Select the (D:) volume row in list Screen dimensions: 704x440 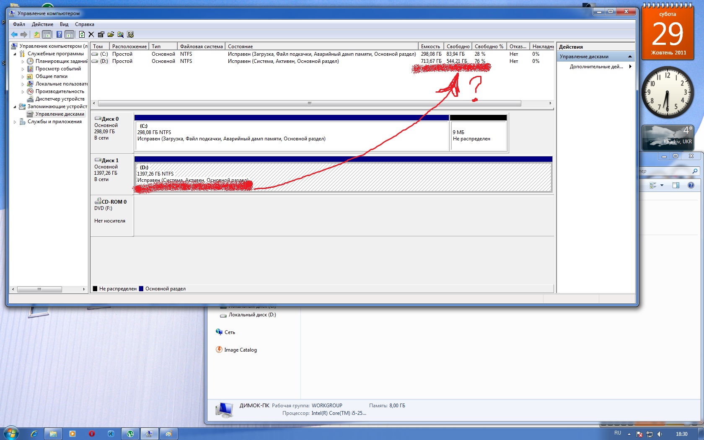(x=322, y=61)
